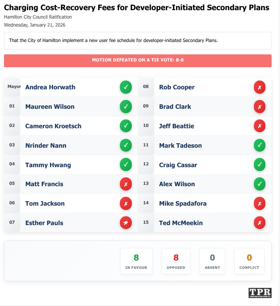The width and height of the screenshot is (280, 306).
Task: Click councillor name Mike Spadafora
Action: point(183,203)
